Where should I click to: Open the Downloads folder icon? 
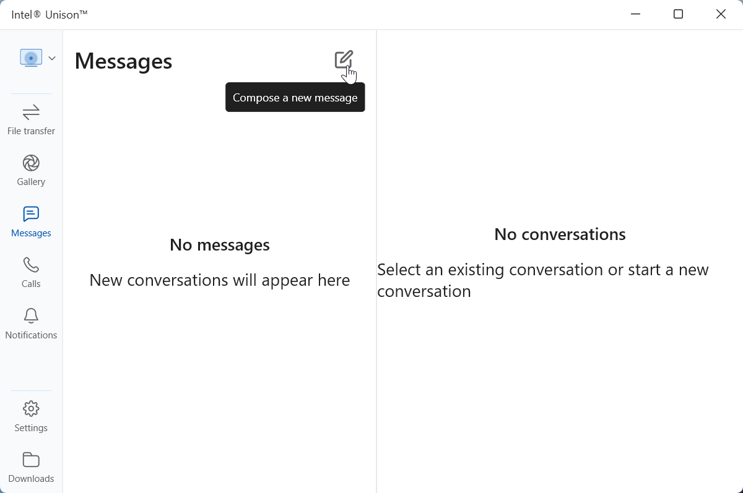[x=31, y=460]
